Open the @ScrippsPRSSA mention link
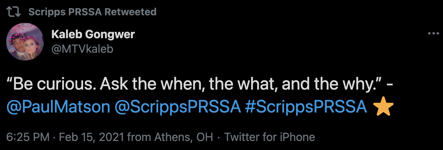 (178, 108)
